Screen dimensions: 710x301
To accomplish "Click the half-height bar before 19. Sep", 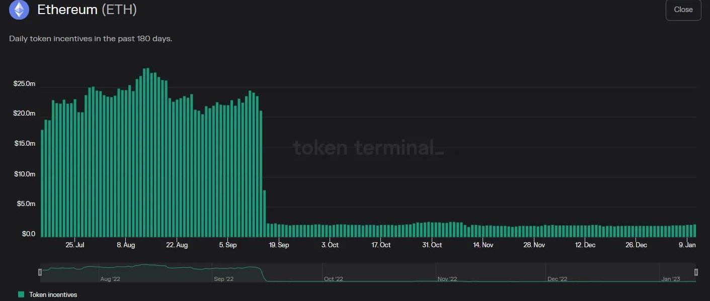I will coord(265,214).
